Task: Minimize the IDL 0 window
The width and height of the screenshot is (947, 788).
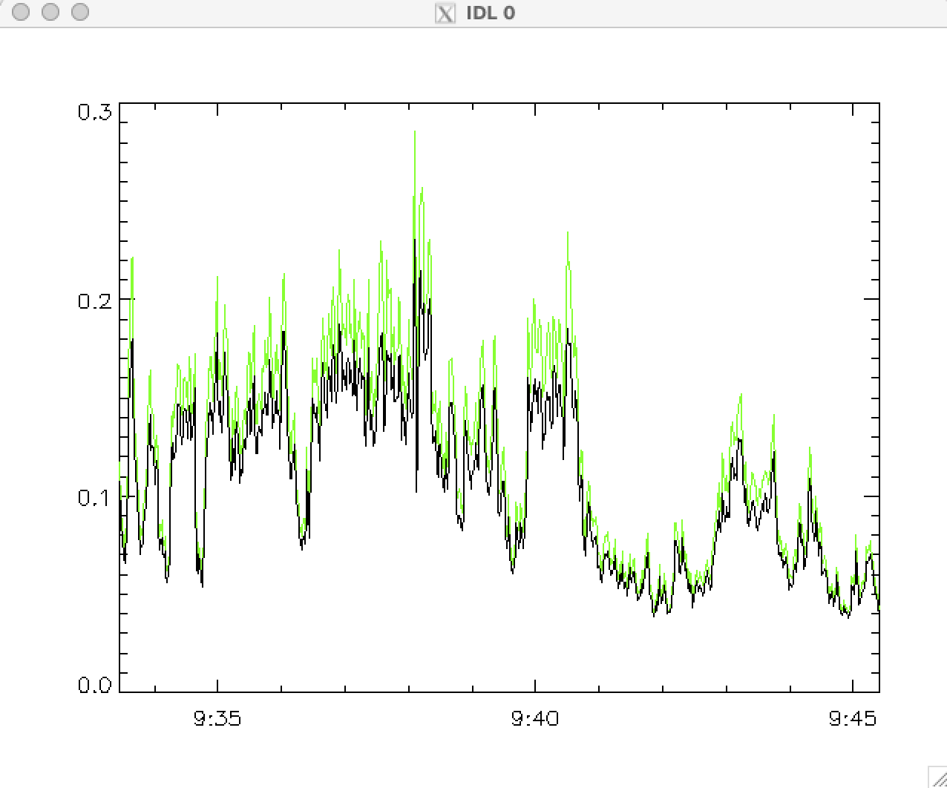Action: click(x=50, y=13)
